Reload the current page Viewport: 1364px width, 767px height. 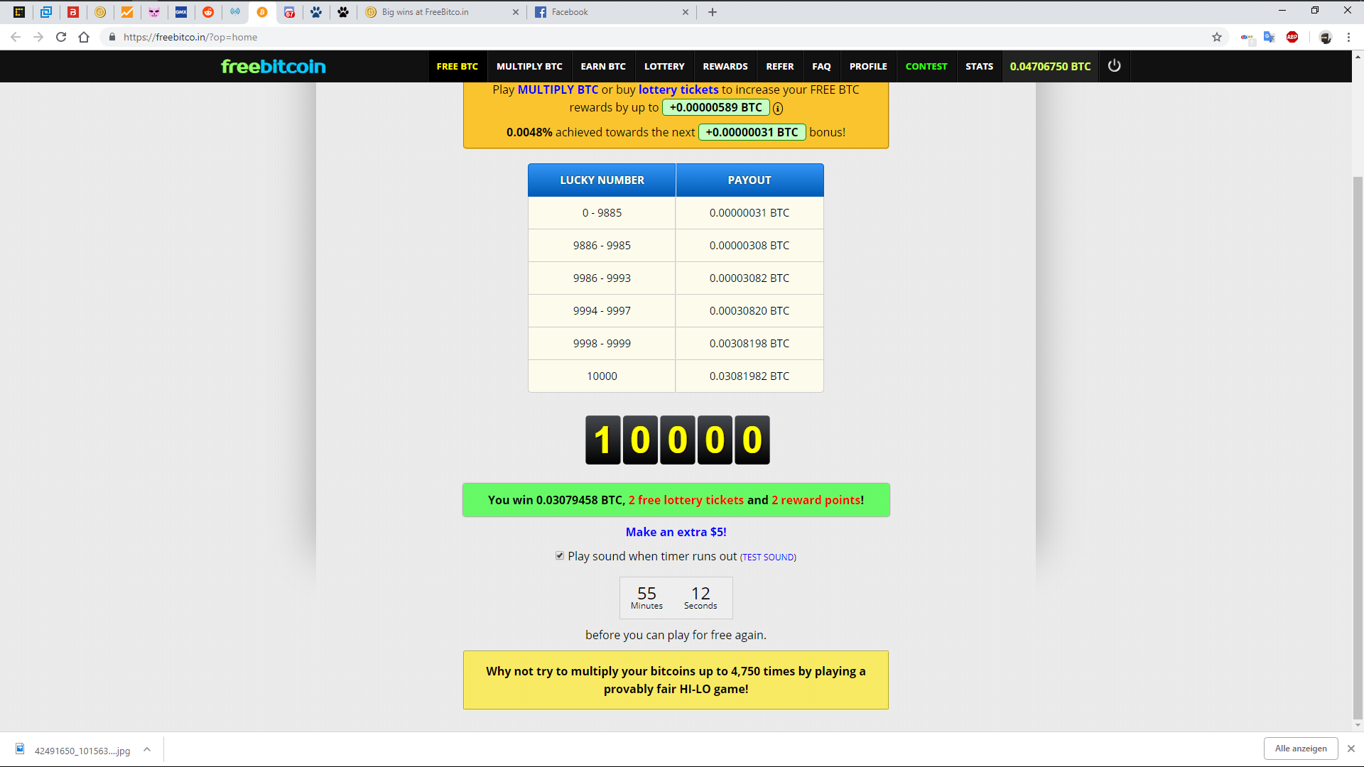[x=61, y=37]
